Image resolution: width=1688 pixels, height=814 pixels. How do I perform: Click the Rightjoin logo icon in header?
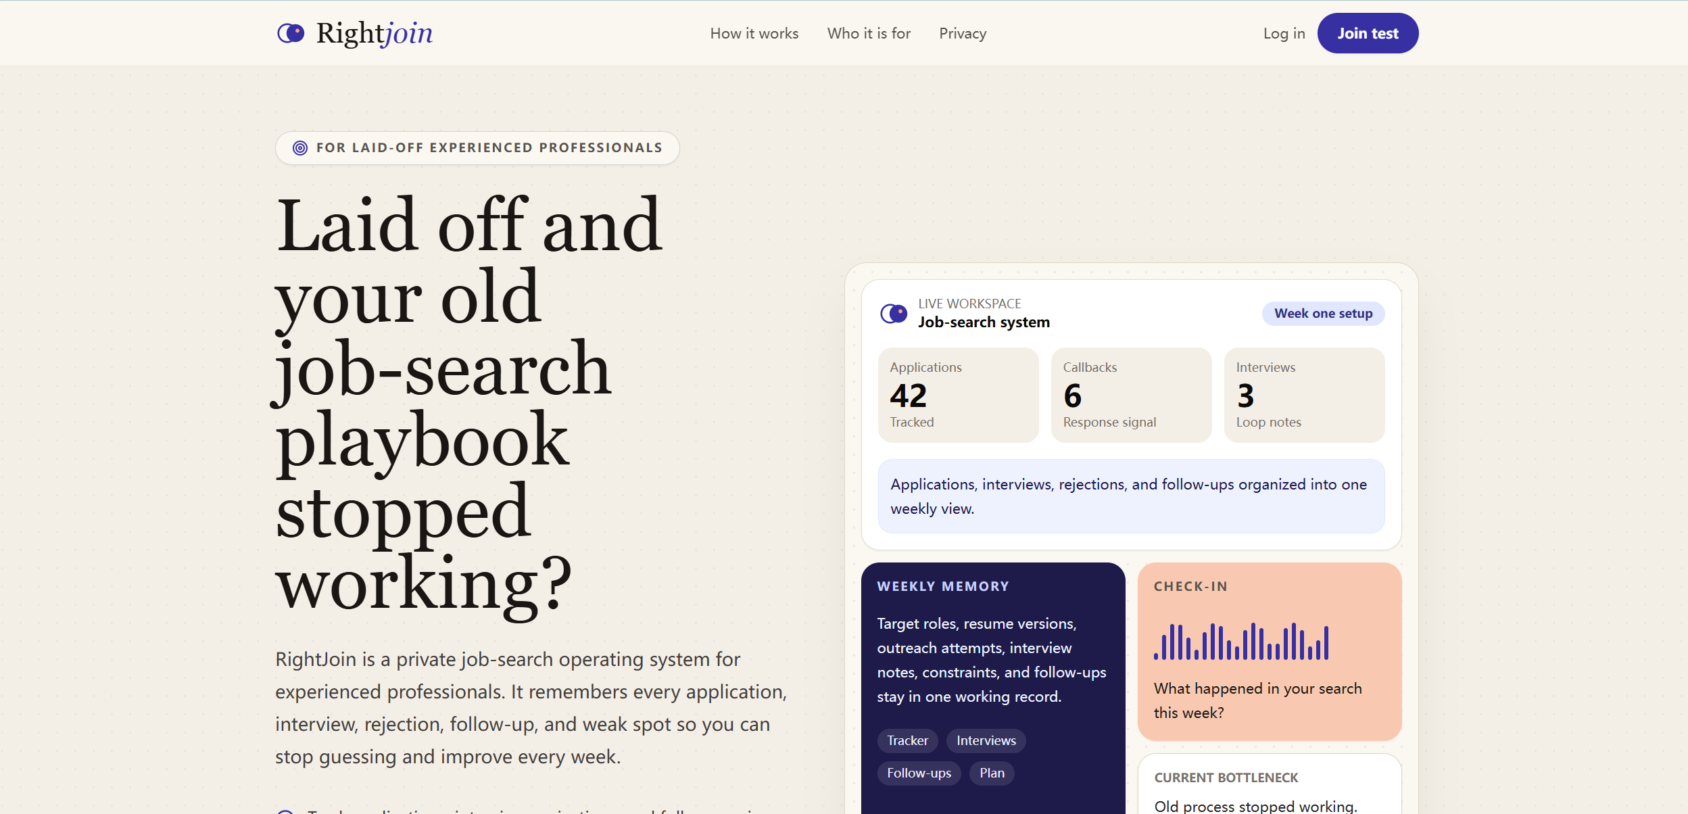pos(291,33)
